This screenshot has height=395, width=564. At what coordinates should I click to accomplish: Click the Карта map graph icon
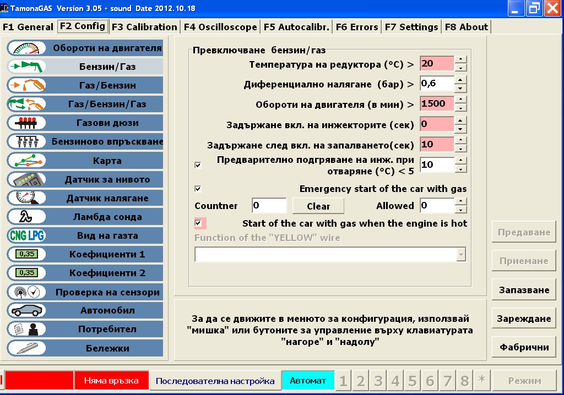pos(26,161)
